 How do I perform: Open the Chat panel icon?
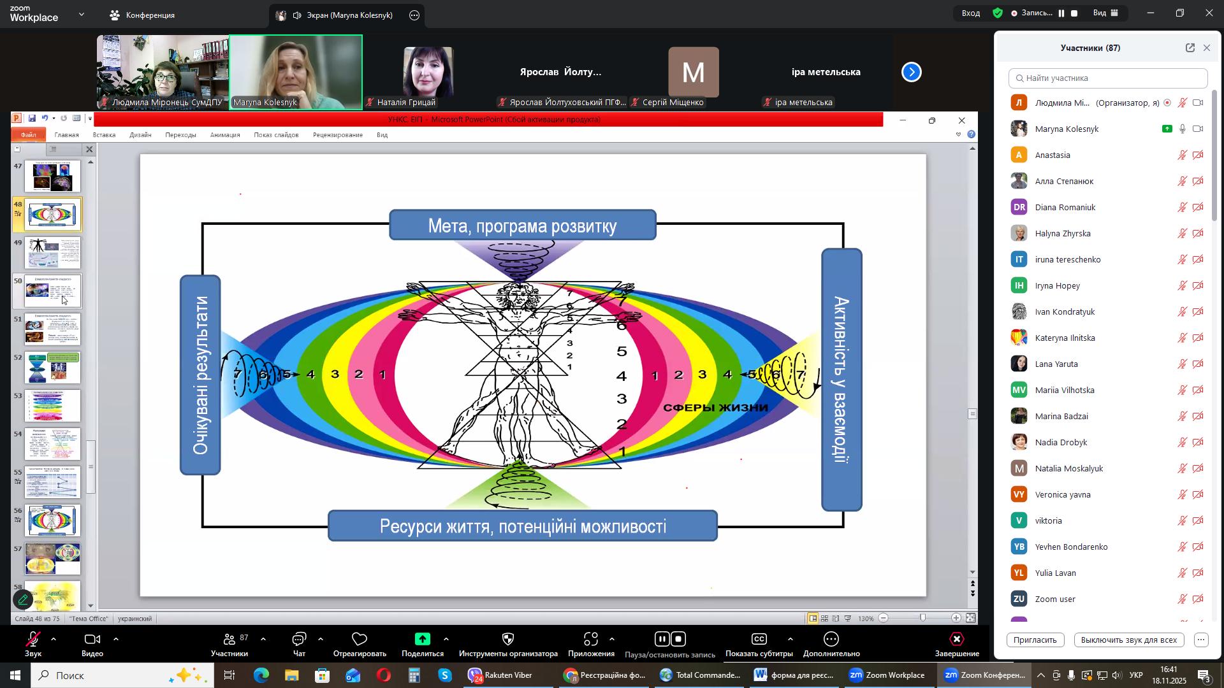[x=299, y=640]
